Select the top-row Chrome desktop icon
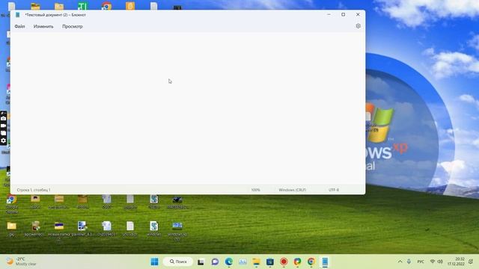 (x=106, y=6)
